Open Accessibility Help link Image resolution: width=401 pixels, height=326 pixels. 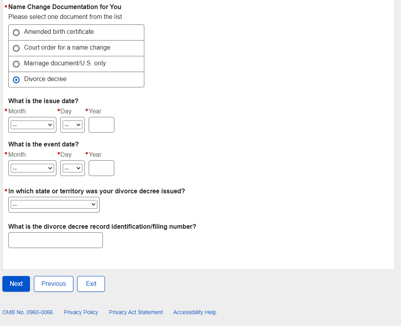coord(195,312)
